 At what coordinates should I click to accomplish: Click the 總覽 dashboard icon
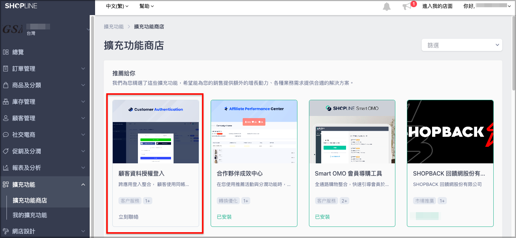click(6, 52)
